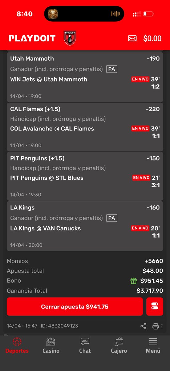Viewport: 170px width, 371px height.
Task: Click Cerrar apuesta $941.75 button
Action: point(75,307)
